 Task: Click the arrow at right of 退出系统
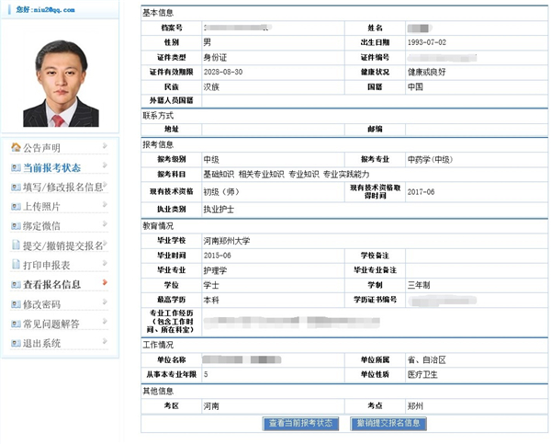(105, 341)
